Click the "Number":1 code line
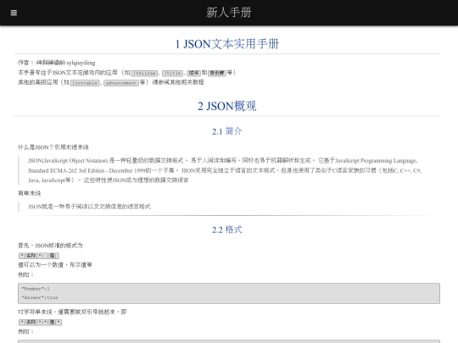 tap(36, 289)
